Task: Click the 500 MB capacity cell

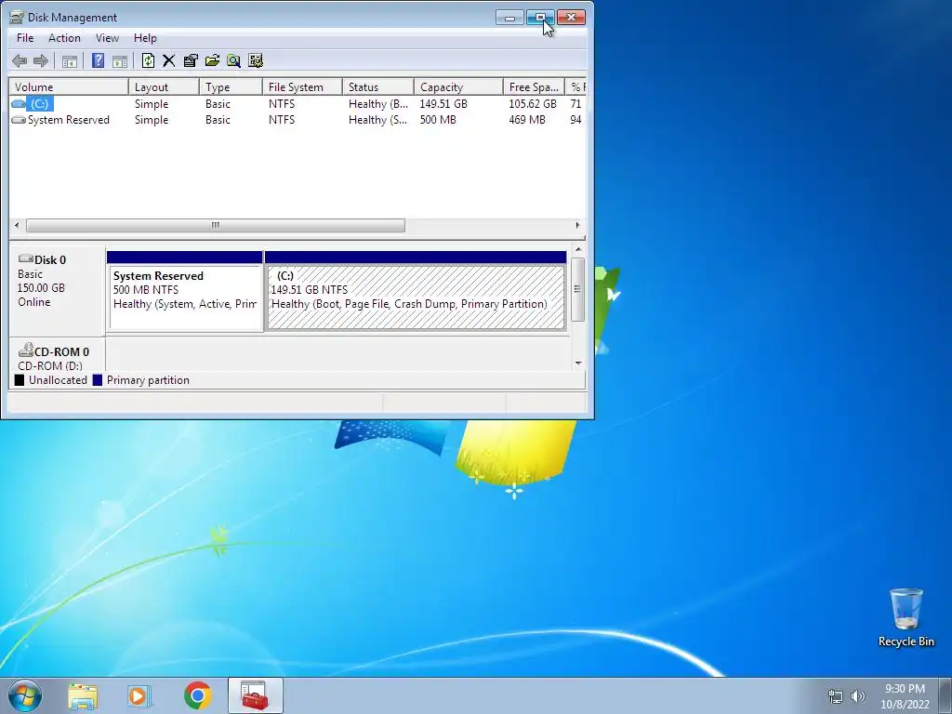Action: (438, 120)
